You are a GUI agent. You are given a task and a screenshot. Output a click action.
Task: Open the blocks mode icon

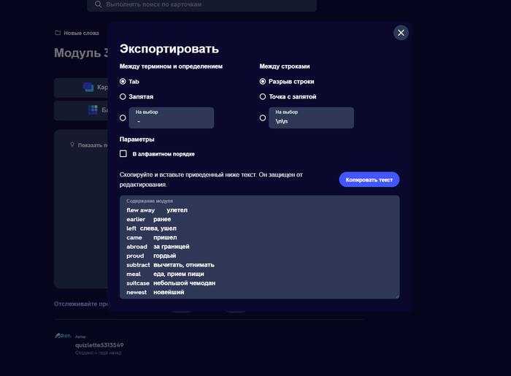click(x=93, y=110)
